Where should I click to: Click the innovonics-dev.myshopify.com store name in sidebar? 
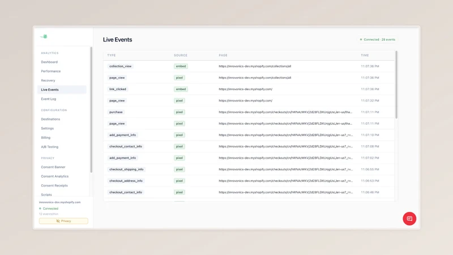coord(60,202)
